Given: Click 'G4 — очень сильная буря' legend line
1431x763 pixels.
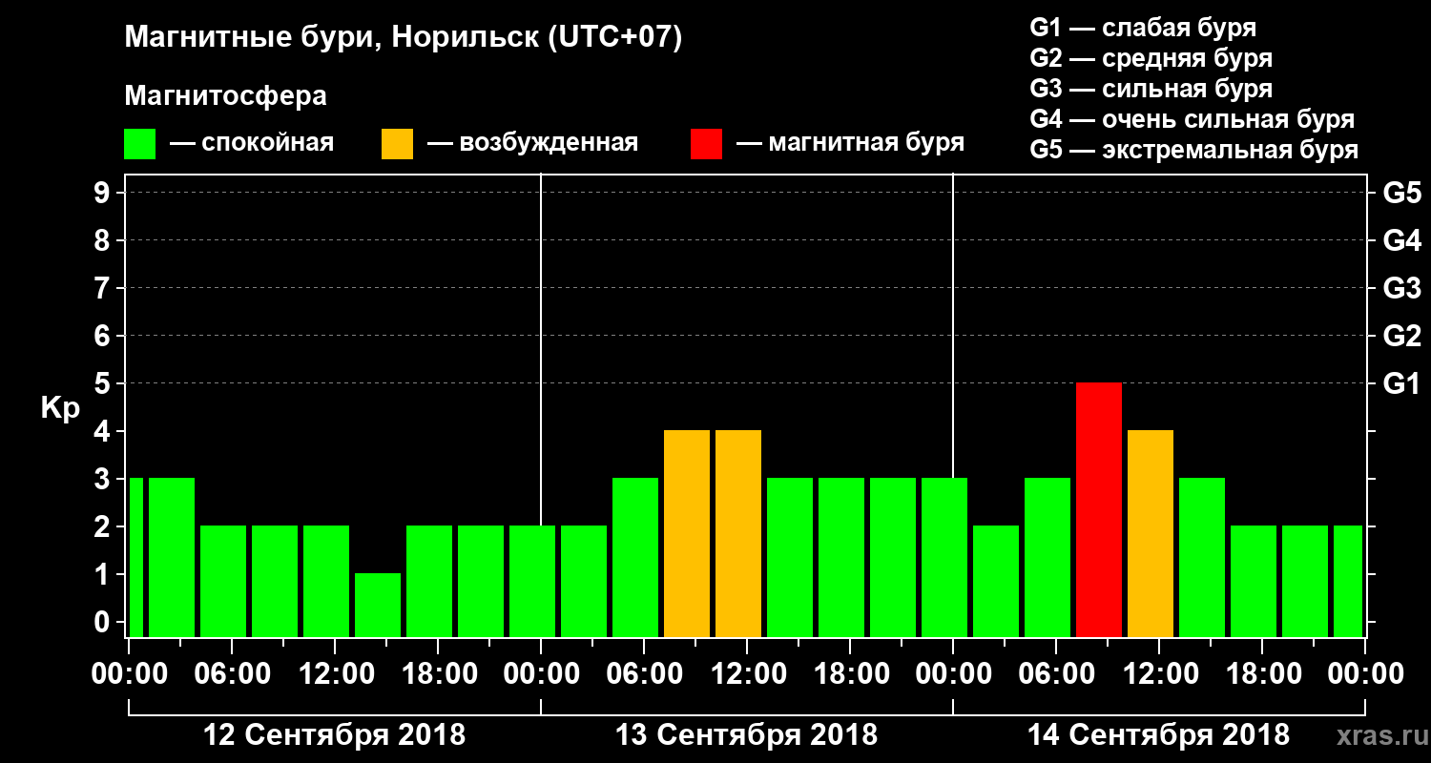Looking at the screenshot, I should tap(1192, 119).
